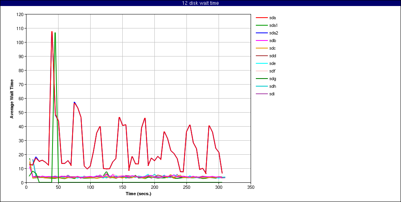Viewport: 401px width, 202px height.
Task: Select the sda1 legend label
Action: [x=273, y=25]
